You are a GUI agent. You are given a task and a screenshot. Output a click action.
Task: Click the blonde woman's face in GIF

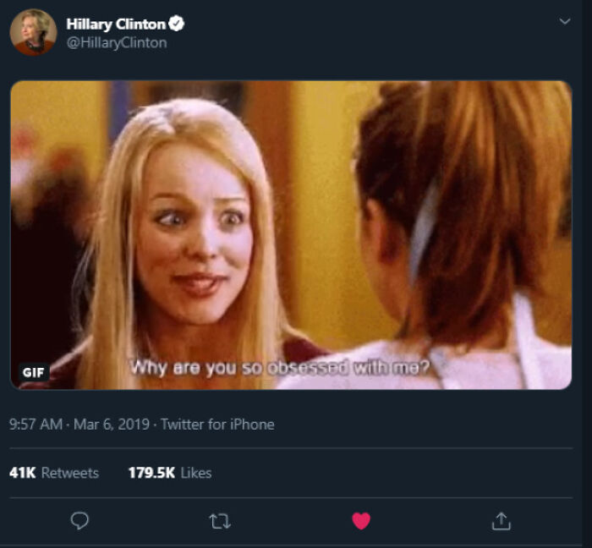click(195, 234)
